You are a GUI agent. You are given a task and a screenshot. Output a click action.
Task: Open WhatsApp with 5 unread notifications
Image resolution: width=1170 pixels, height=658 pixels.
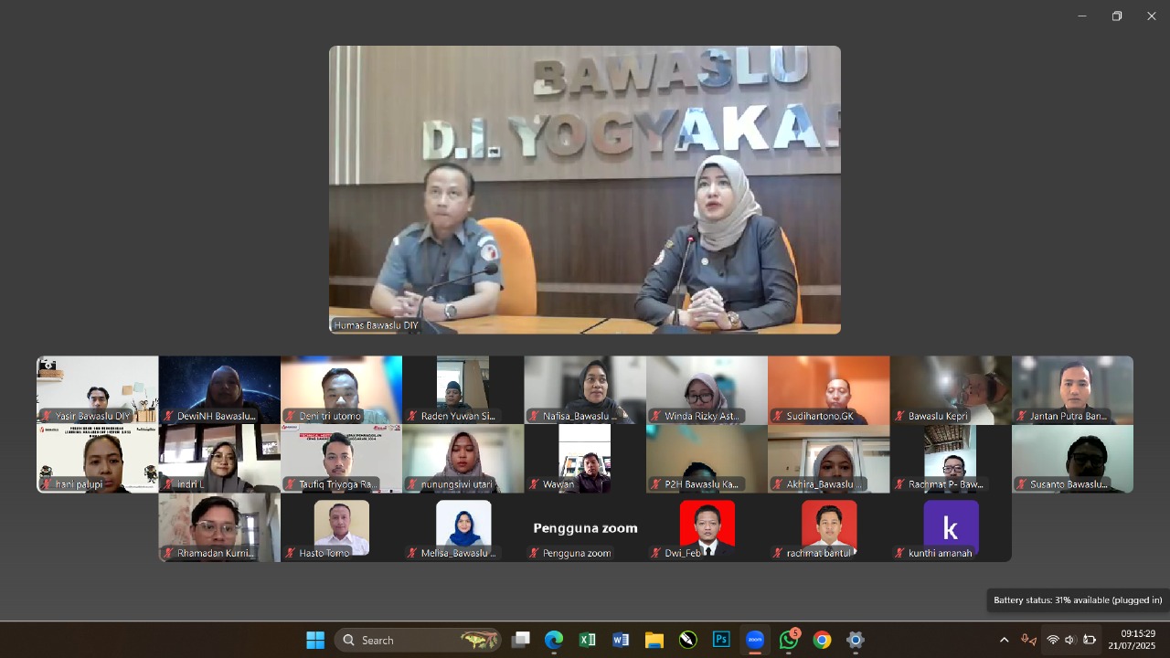click(789, 640)
